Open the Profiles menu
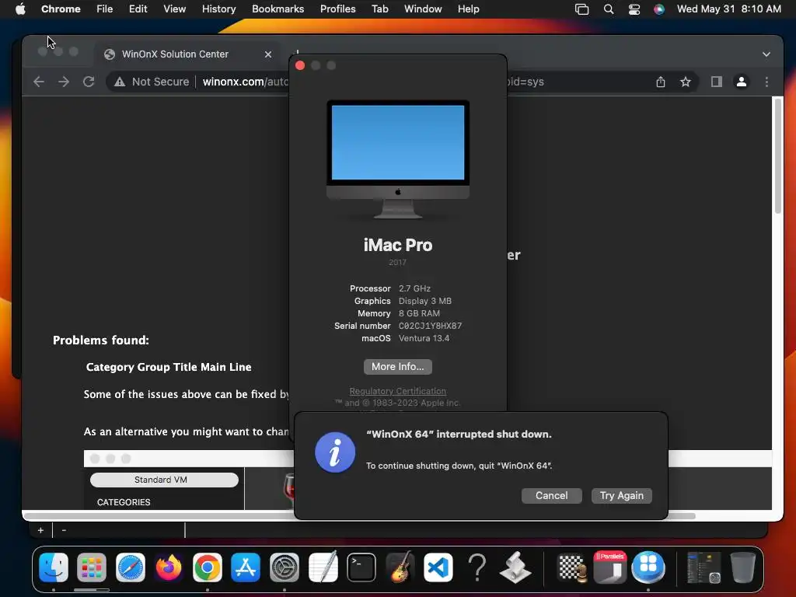The image size is (796, 597). point(337,9)
